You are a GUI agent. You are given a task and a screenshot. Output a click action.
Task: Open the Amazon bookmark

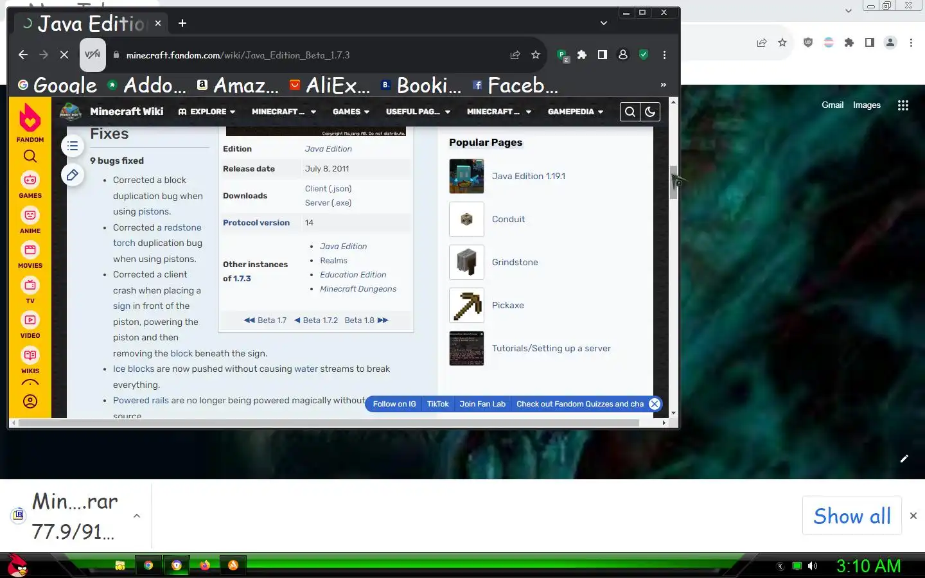point(238,85)
